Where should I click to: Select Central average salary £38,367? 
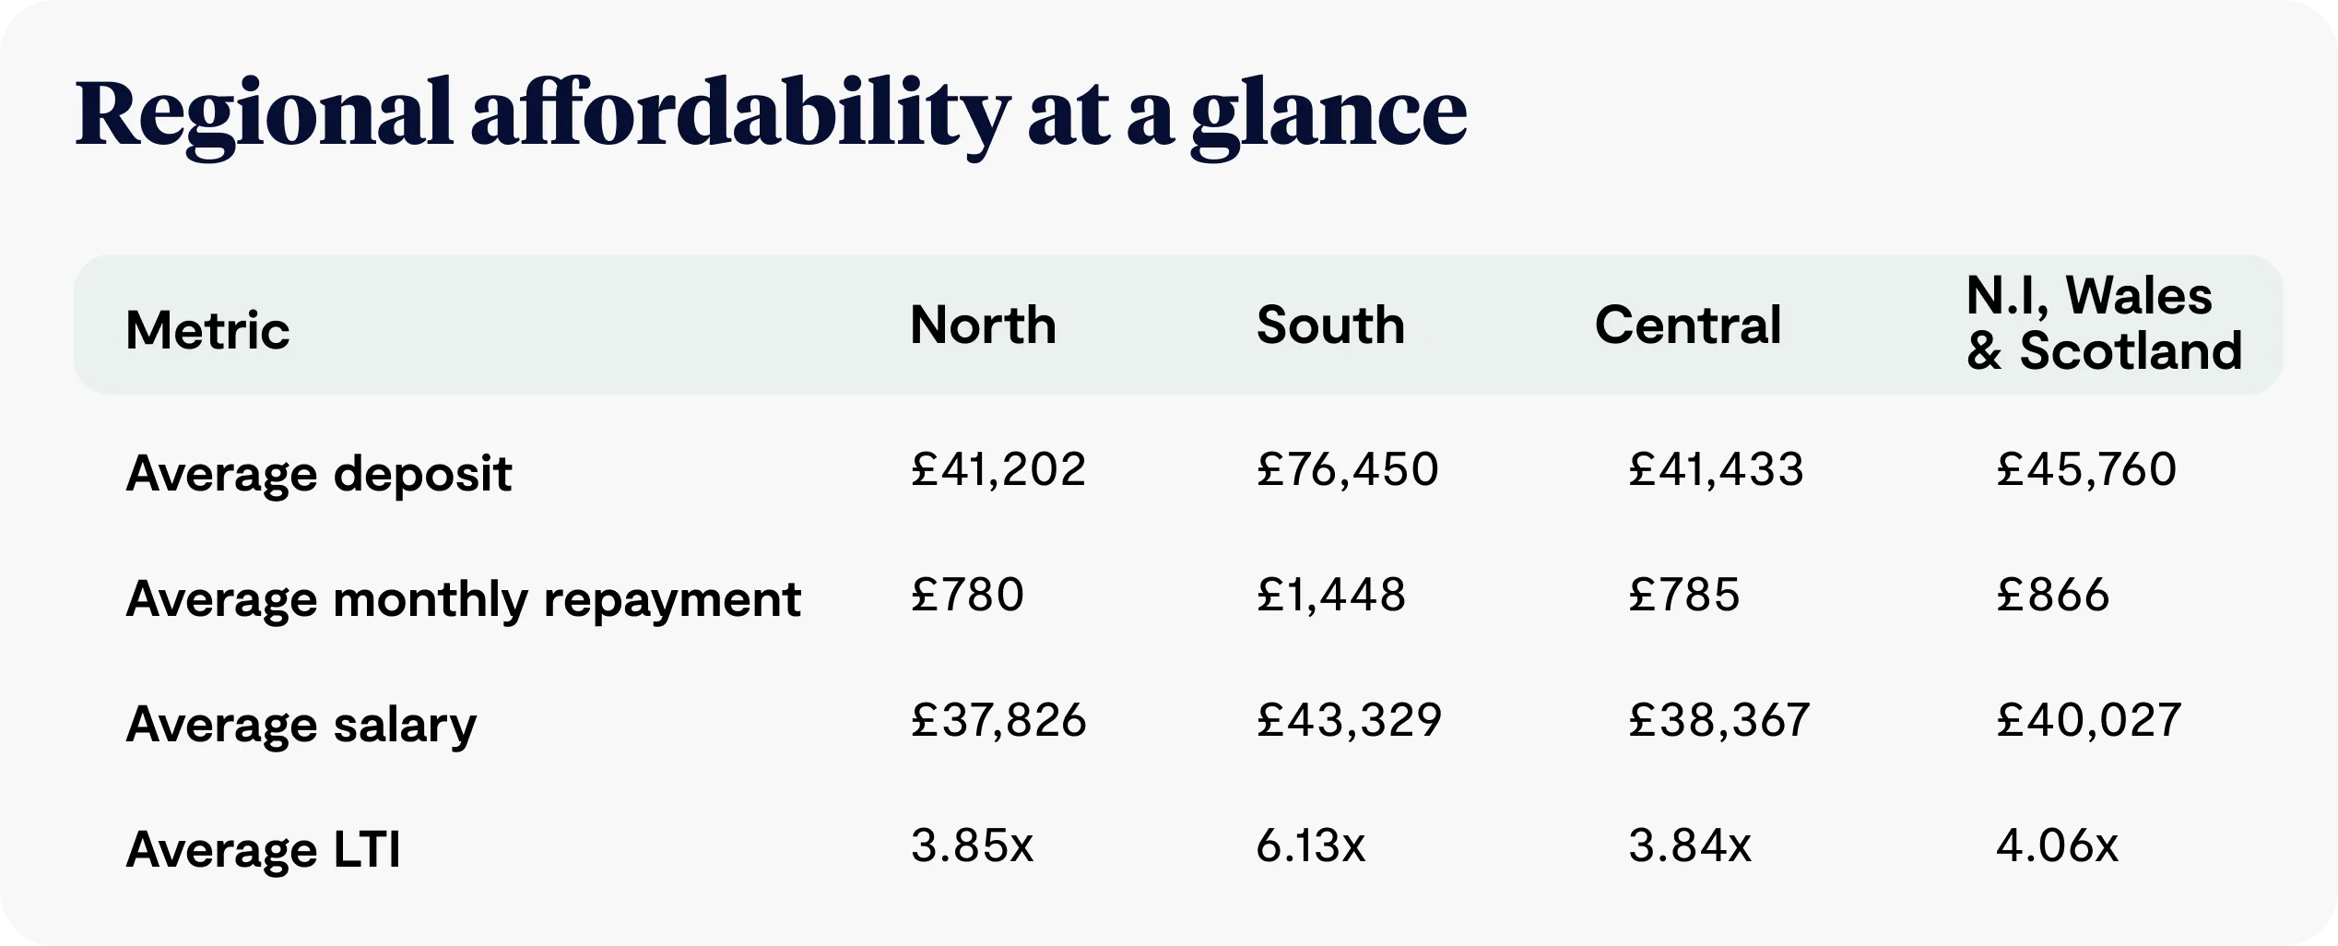coord(1719,720)
